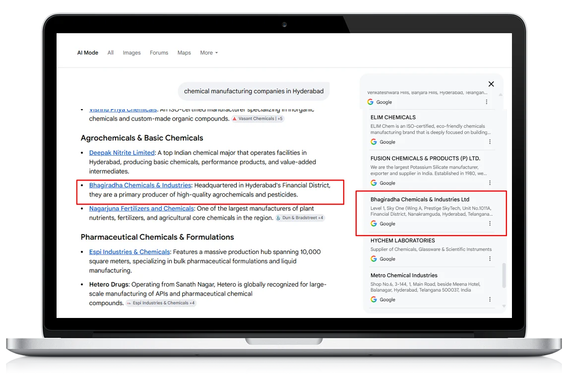This screenshot has width=568, height=375.
Task: Open FUSION CHEMICALS & PRODUCTS (P) LTD. title
Action: click(425, 159)
